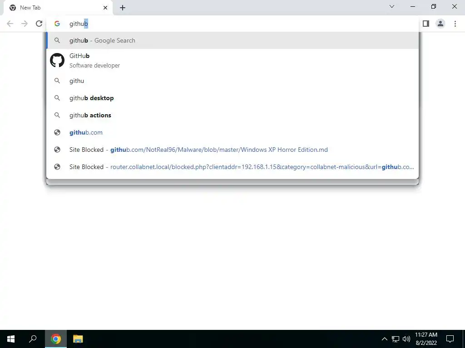Open the Windows Start menu
465x348 pixels.
[11, 339]
